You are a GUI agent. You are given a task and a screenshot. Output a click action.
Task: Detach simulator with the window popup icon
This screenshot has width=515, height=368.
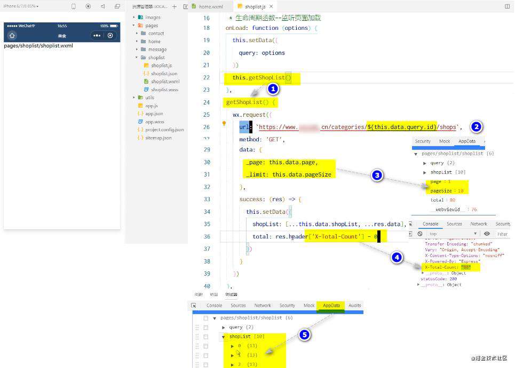point(117,6)
